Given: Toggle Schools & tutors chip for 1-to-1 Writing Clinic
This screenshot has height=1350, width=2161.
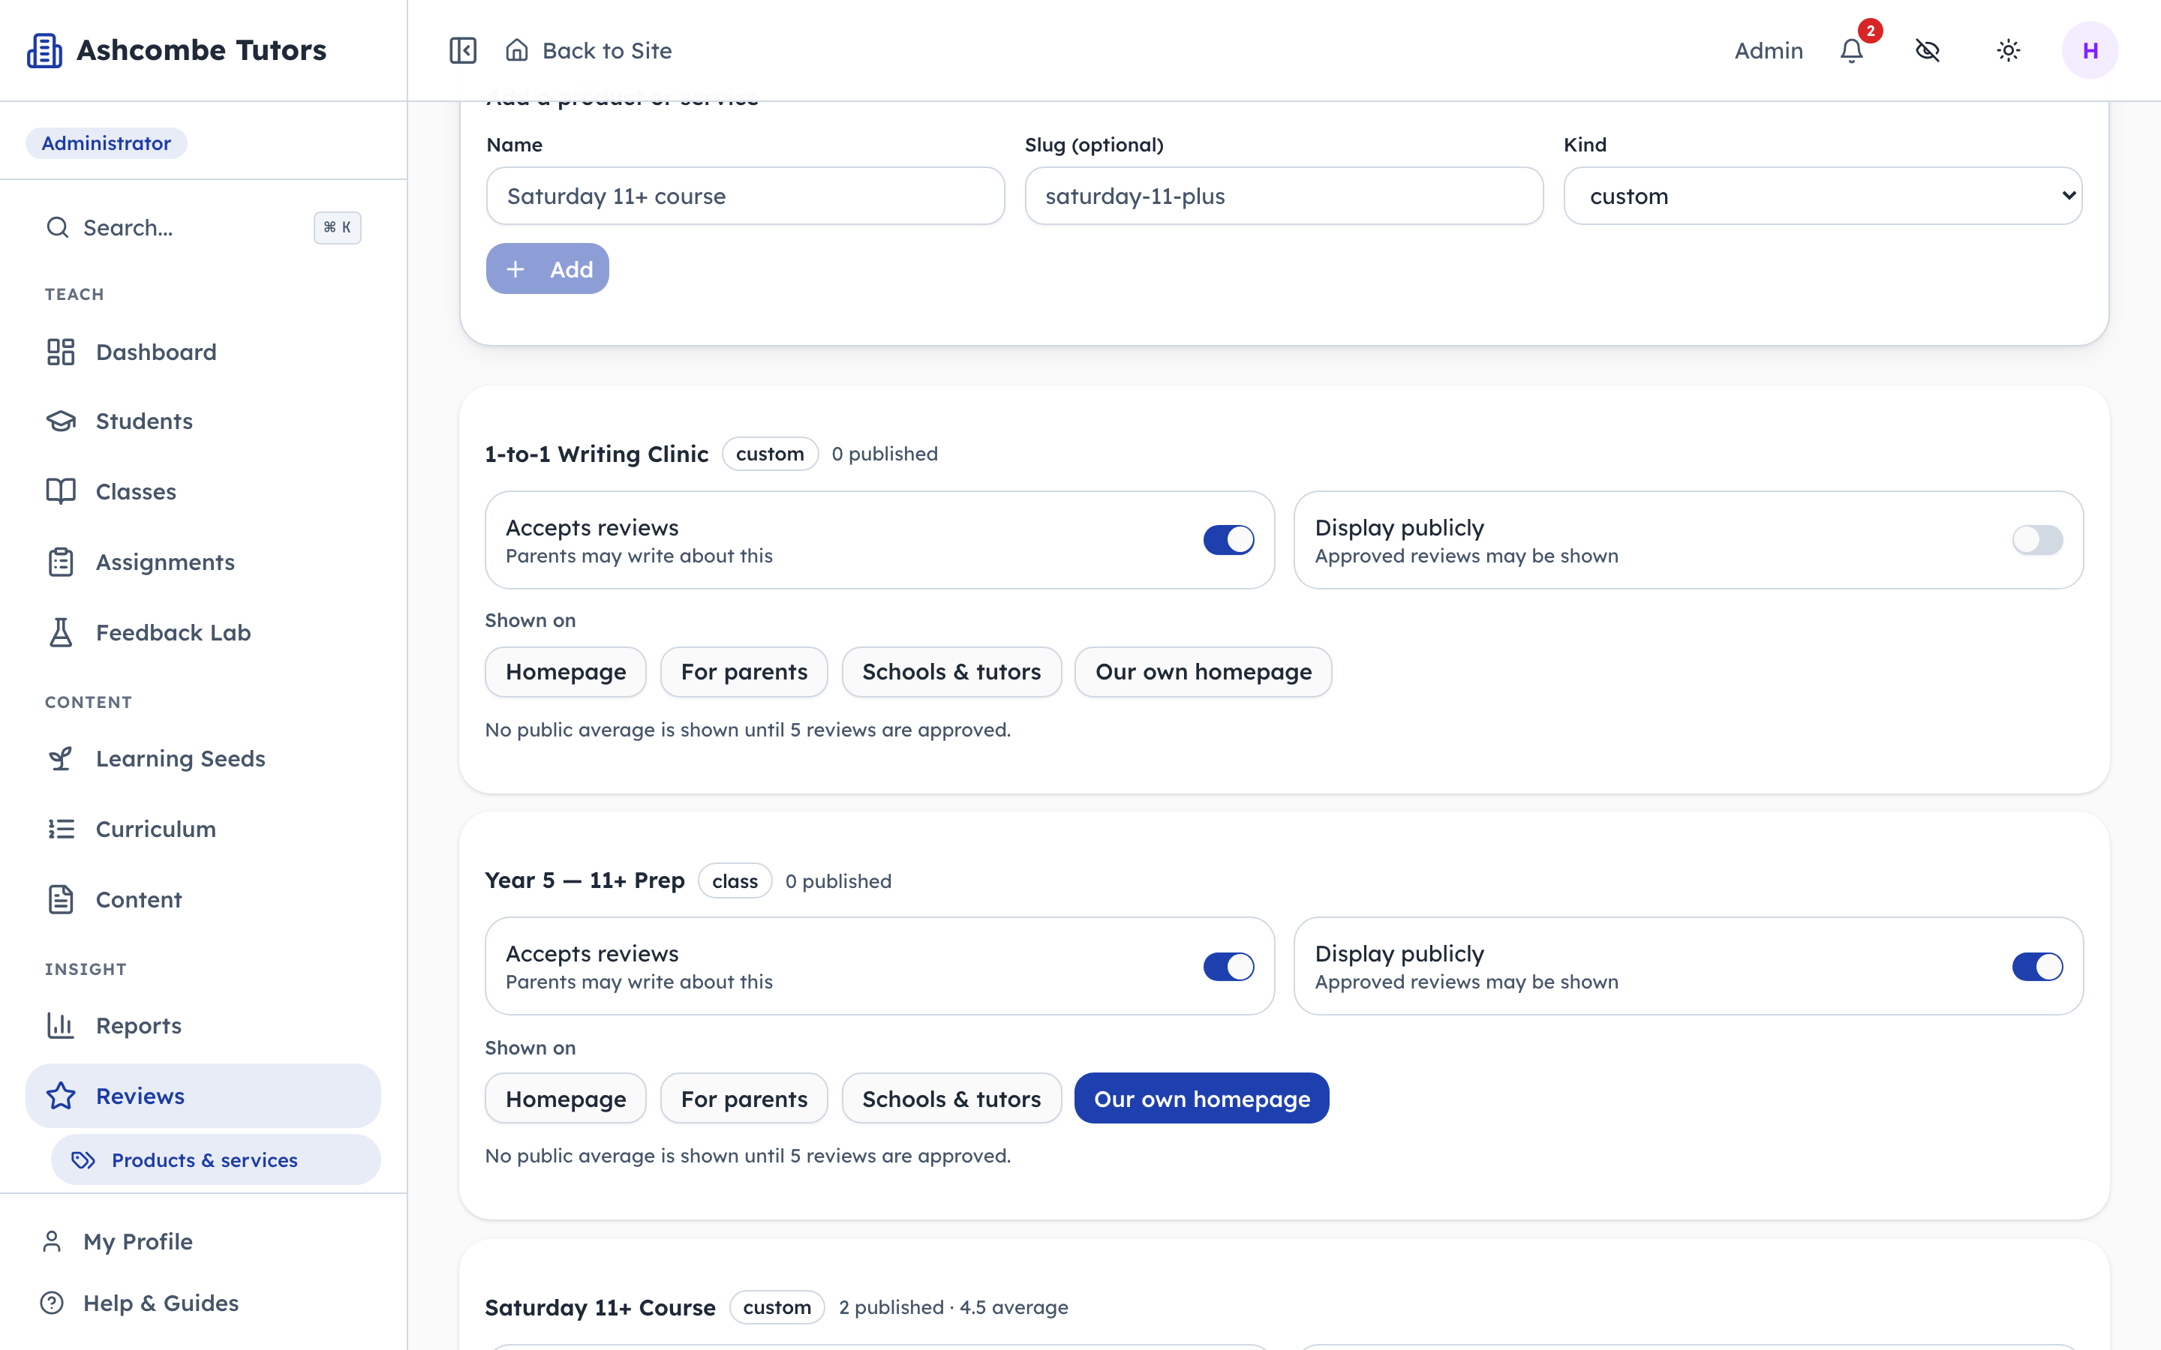Looking at the screenshot, I should [x=951, y=671].
